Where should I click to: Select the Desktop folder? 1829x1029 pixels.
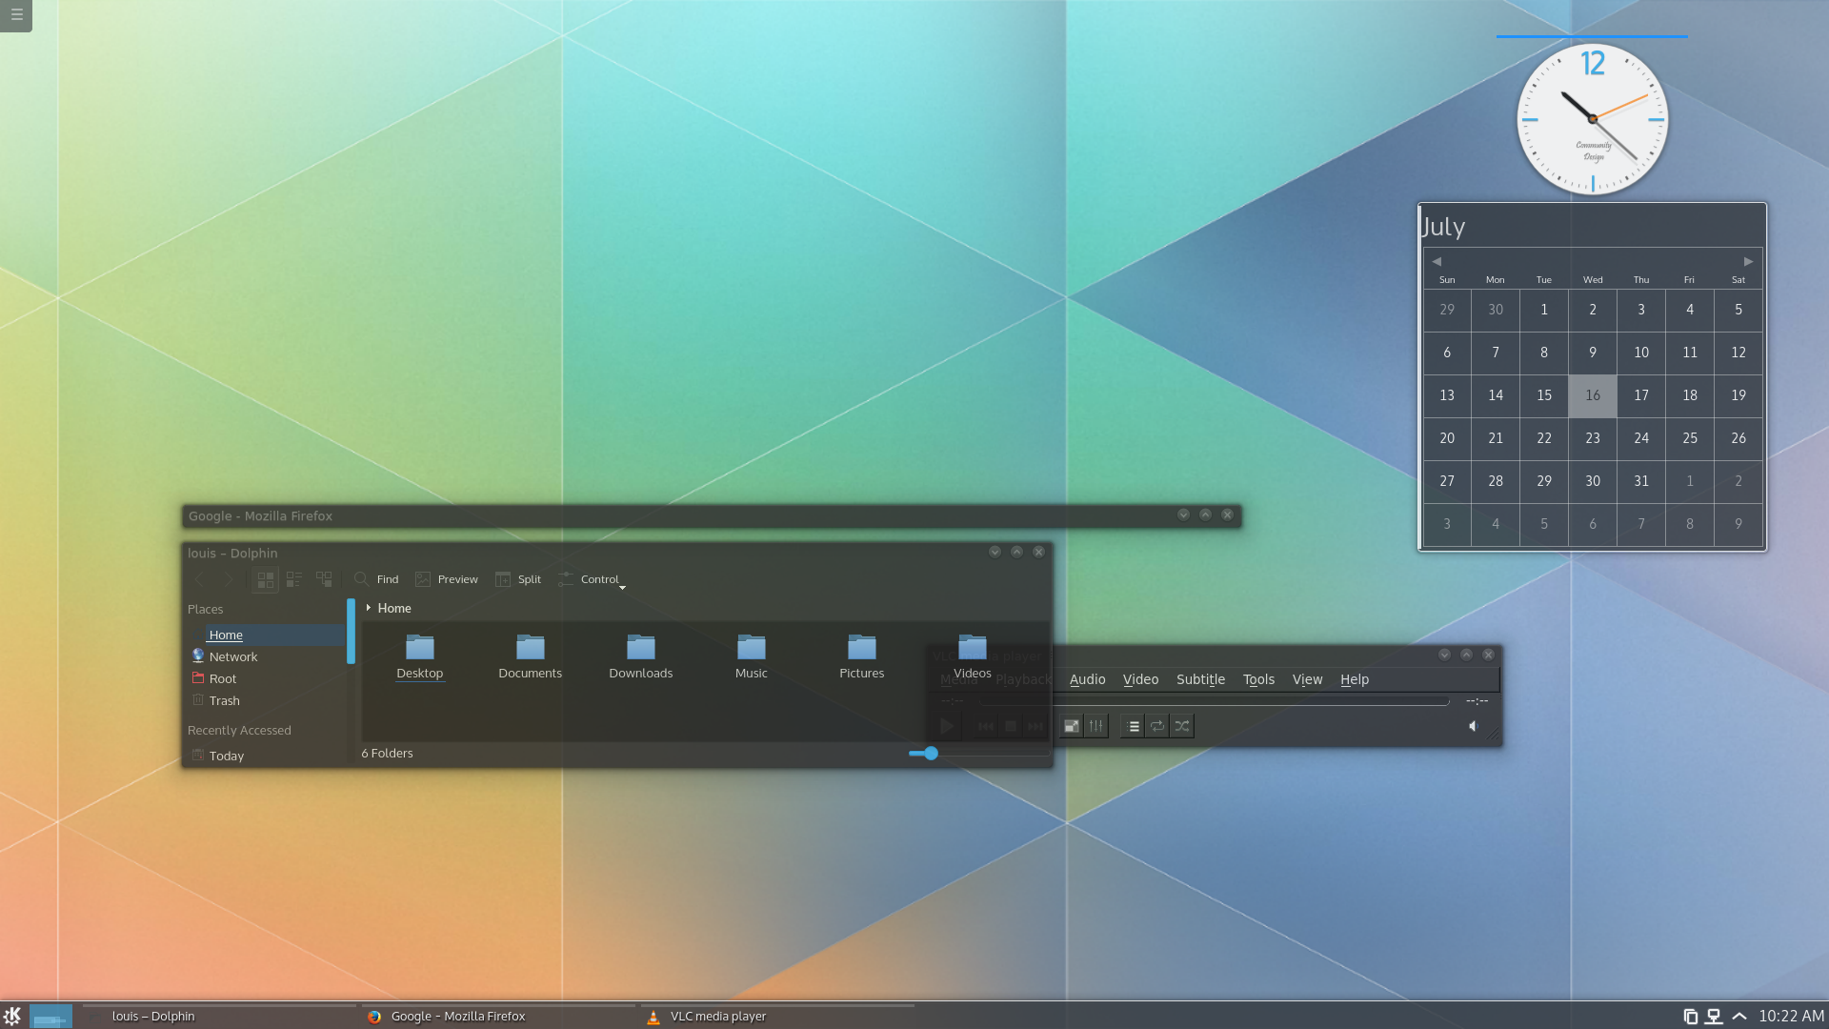coord(420,656)
